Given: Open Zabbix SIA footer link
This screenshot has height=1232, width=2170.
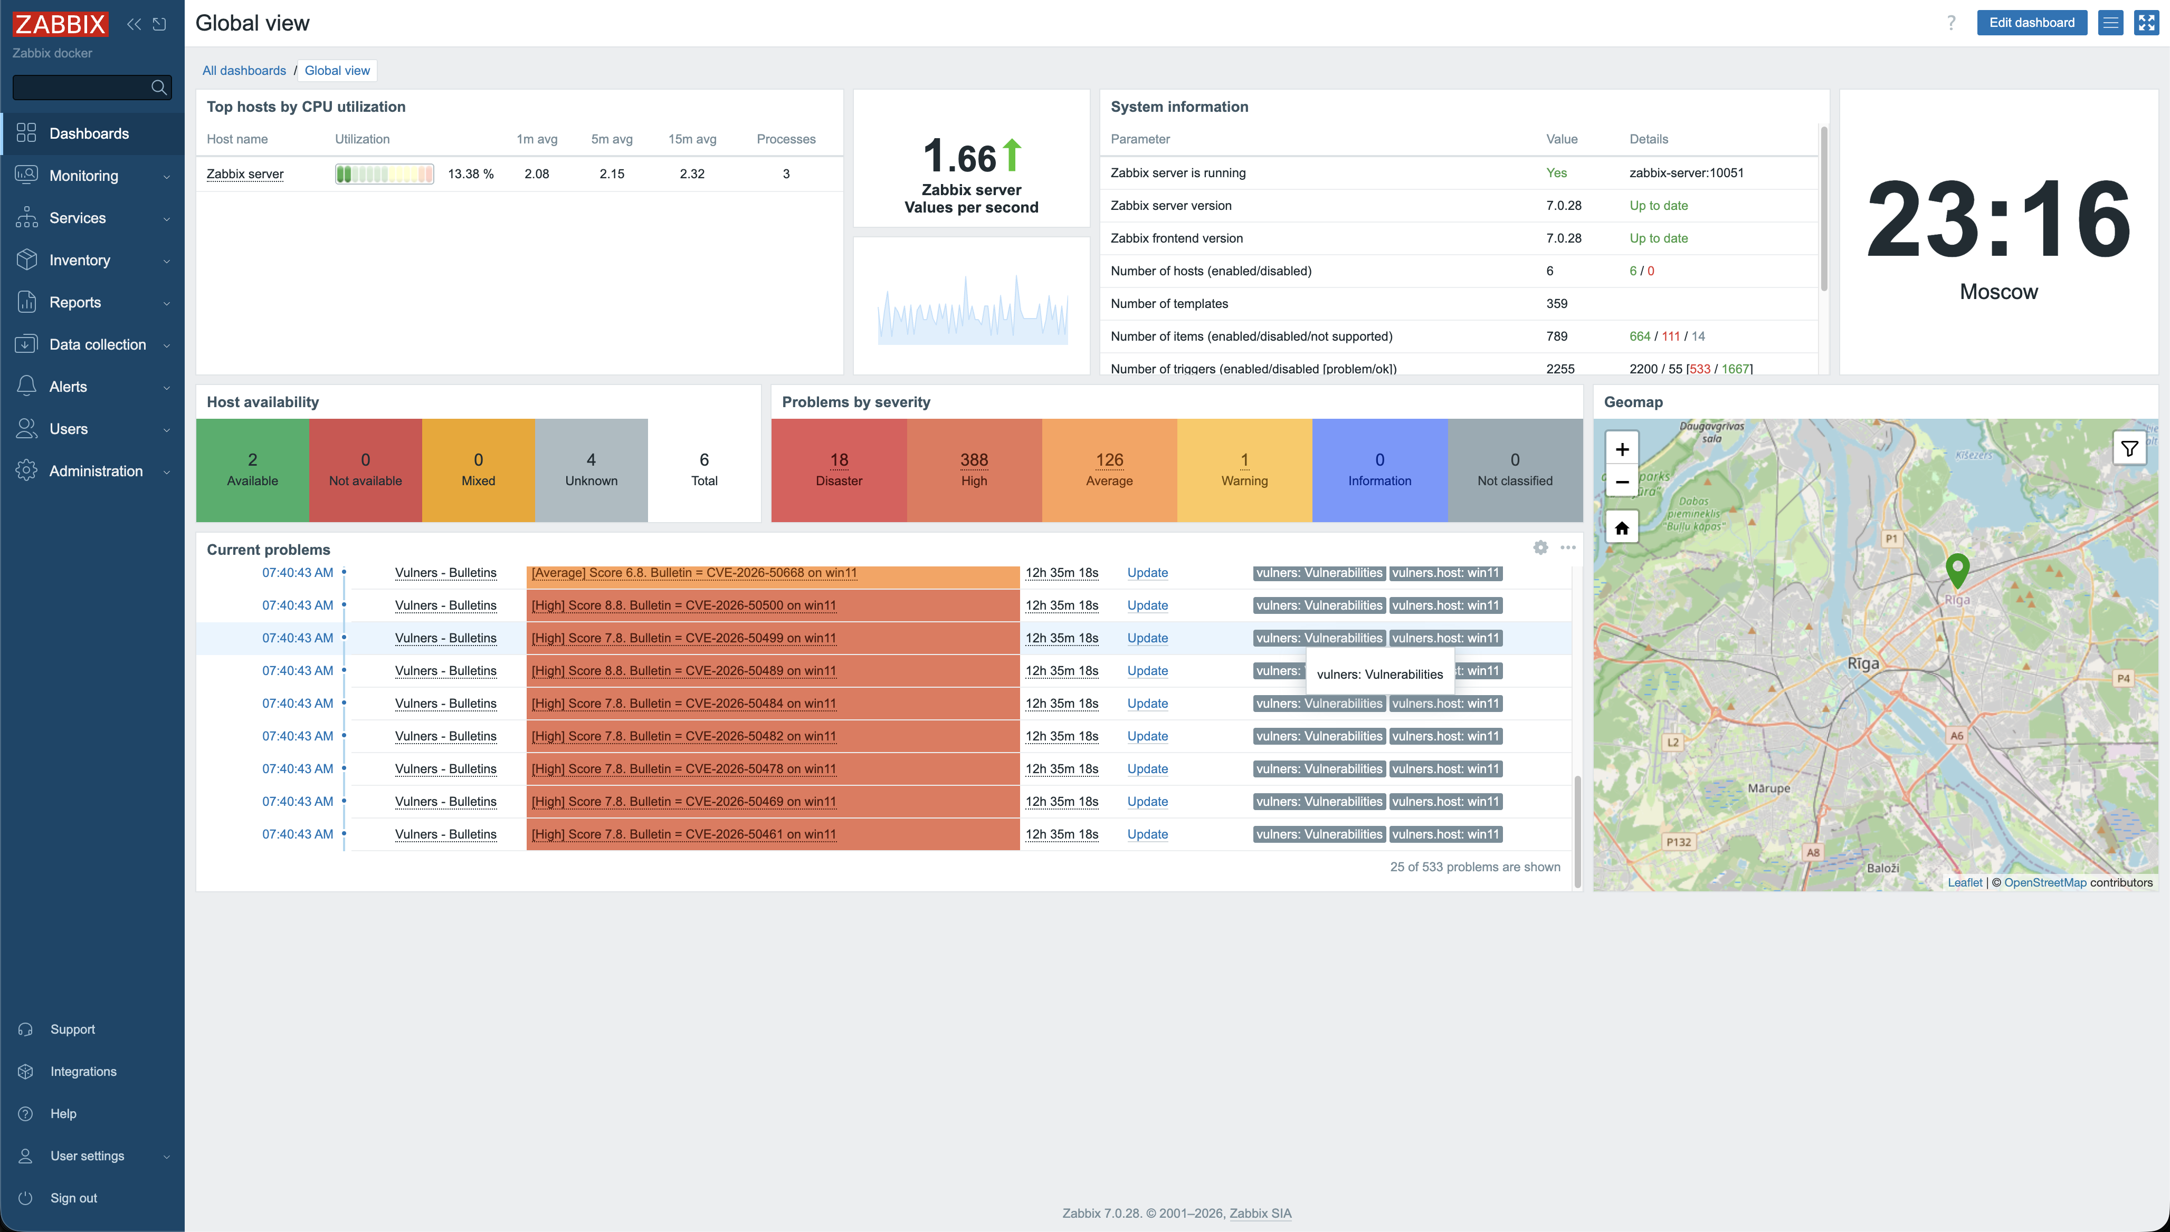Looking at the screenshot, I should [1260, 1214].
